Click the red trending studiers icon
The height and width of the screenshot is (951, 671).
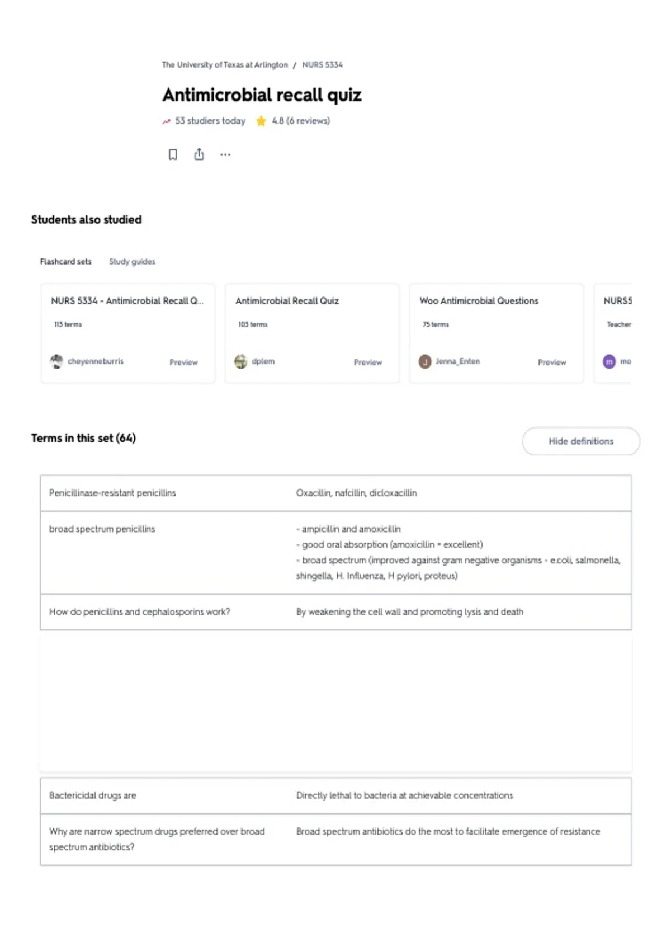pyautogui.click(x=166, y=121)
